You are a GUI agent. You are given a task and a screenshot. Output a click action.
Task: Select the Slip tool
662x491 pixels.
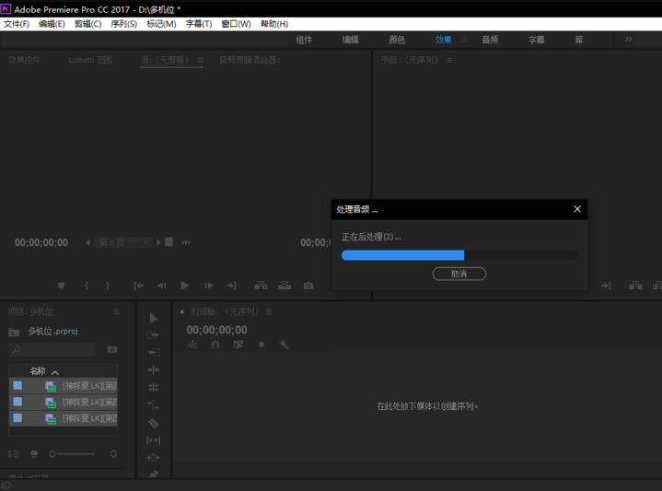(x=154, y=440)
